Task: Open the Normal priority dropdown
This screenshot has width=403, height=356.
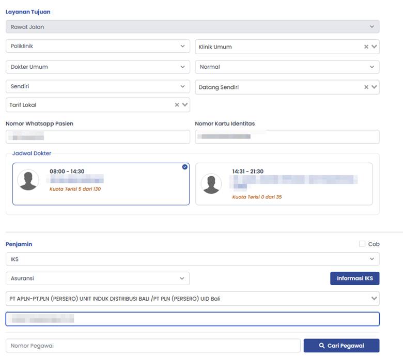Action: [x=287, y=67]
